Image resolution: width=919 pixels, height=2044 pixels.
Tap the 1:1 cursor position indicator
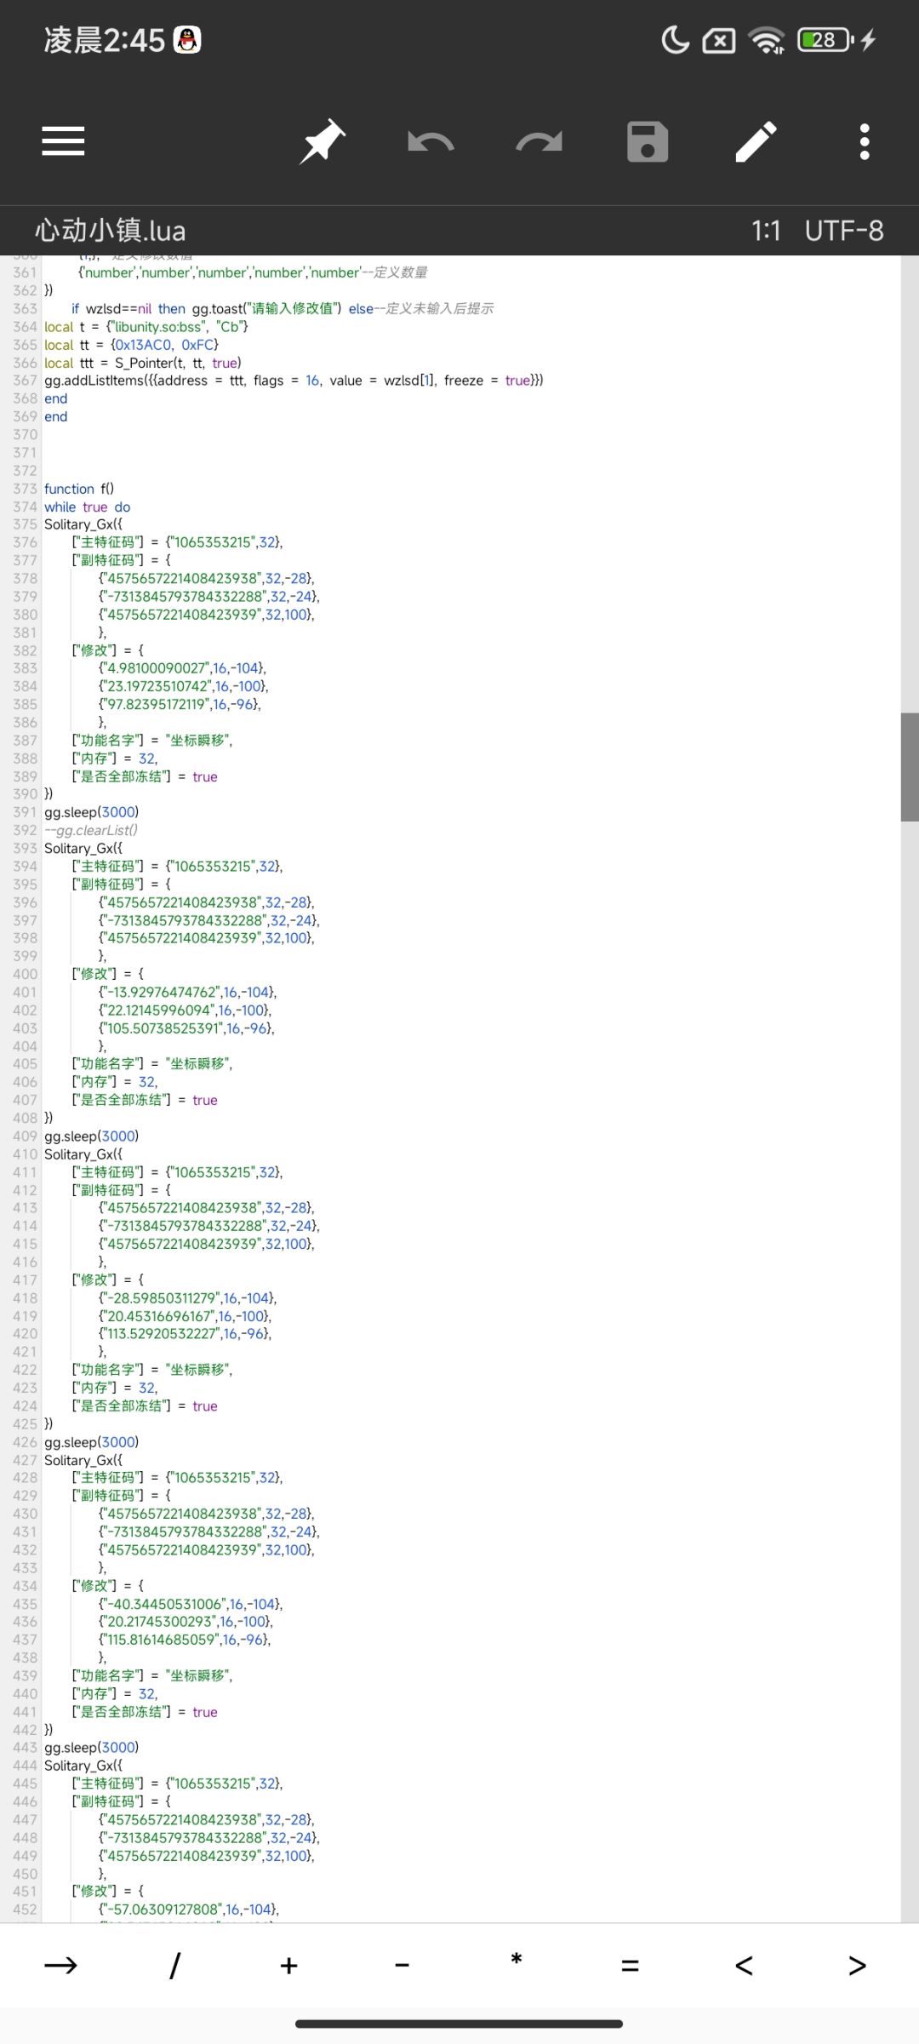tap(766, 231)
